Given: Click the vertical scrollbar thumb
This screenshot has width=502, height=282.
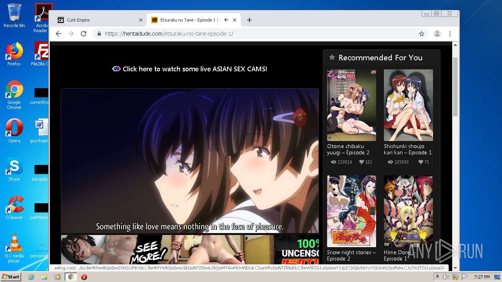Looking at the screenshot, I should click(455, 87).
